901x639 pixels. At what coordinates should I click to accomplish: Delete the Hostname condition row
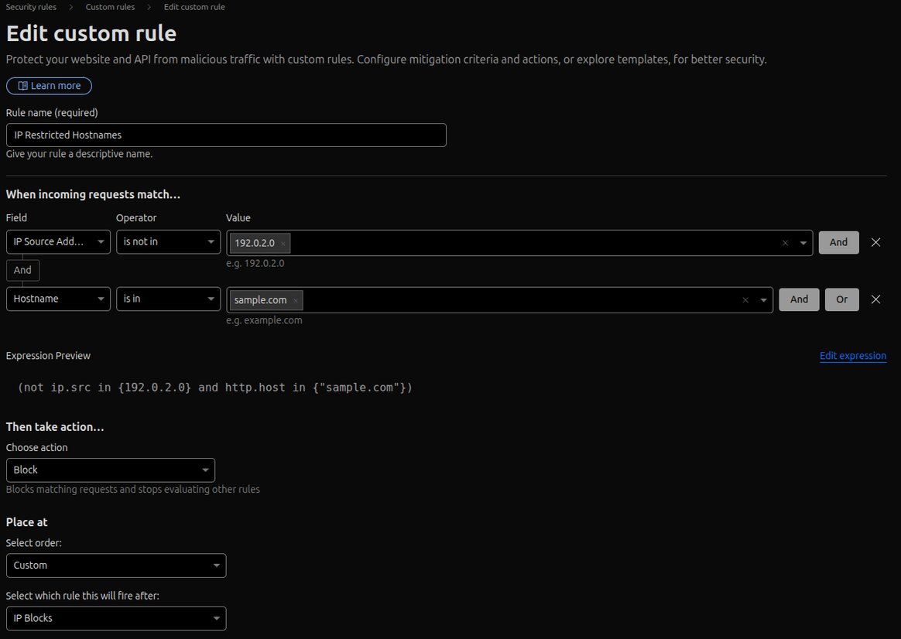(x=875, y=299)
